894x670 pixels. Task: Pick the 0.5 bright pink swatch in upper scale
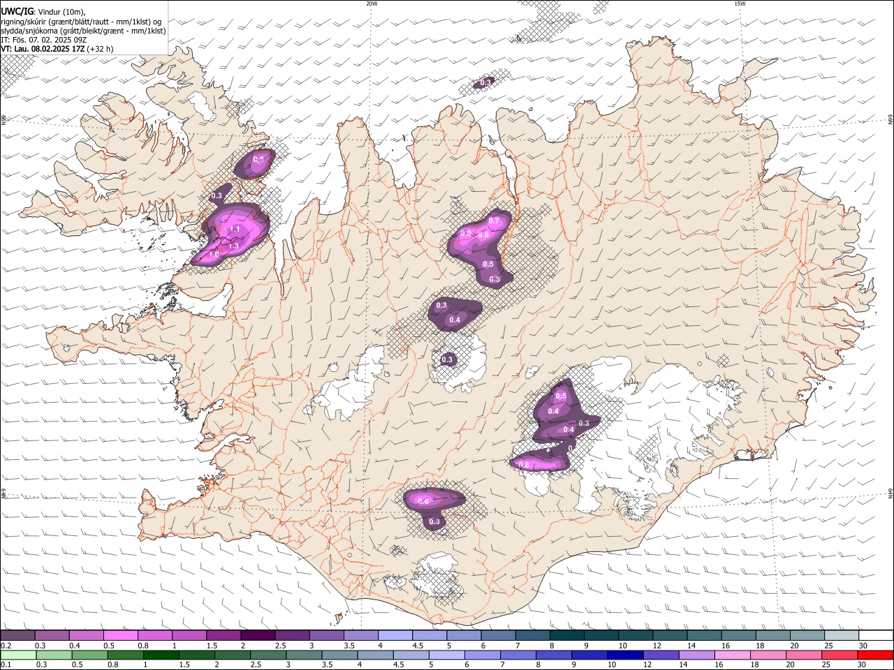point(120,635)
